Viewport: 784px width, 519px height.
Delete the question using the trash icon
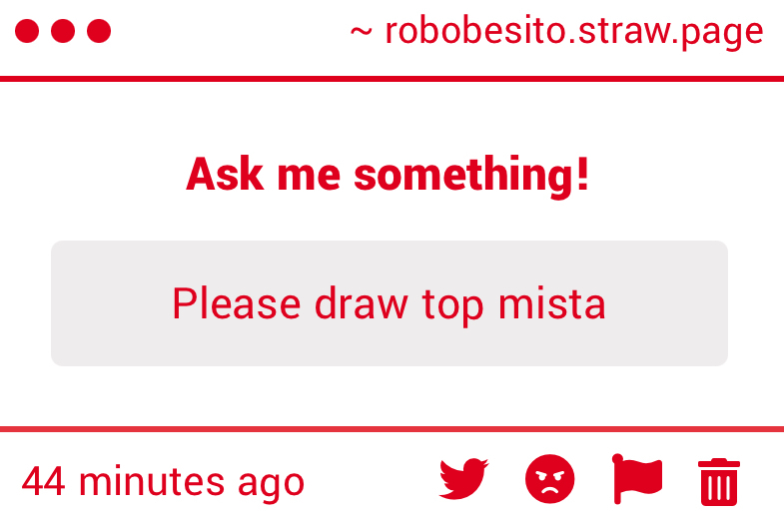pyautogui.click(x=718, y=481)
